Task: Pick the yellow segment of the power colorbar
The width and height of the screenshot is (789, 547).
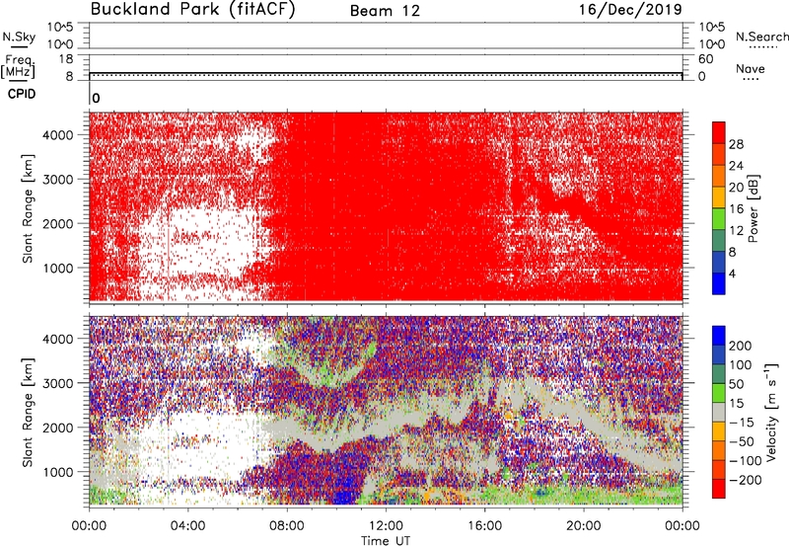Action: [719, 197]
